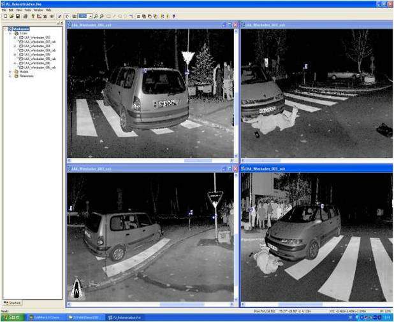The width and height of the screenshot is (394, 322).
Task: Switch to the VU_Rekonstruktion.fws taskbar button
Action: coord(124,318)
